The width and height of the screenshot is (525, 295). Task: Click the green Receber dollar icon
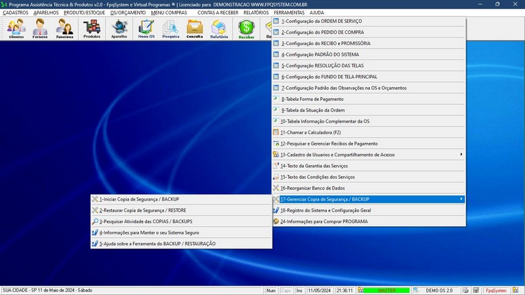click(246, 28)
